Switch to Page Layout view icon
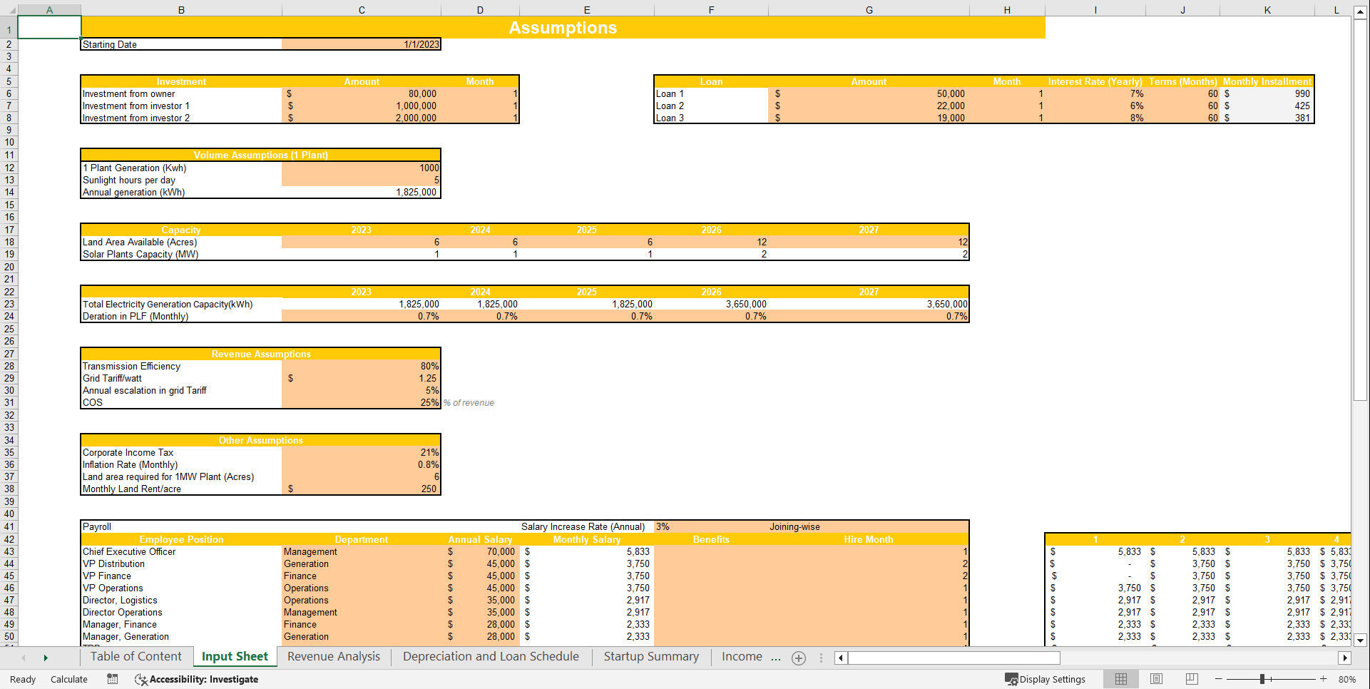1370x689 pixels. click(x=1156, y=679)
